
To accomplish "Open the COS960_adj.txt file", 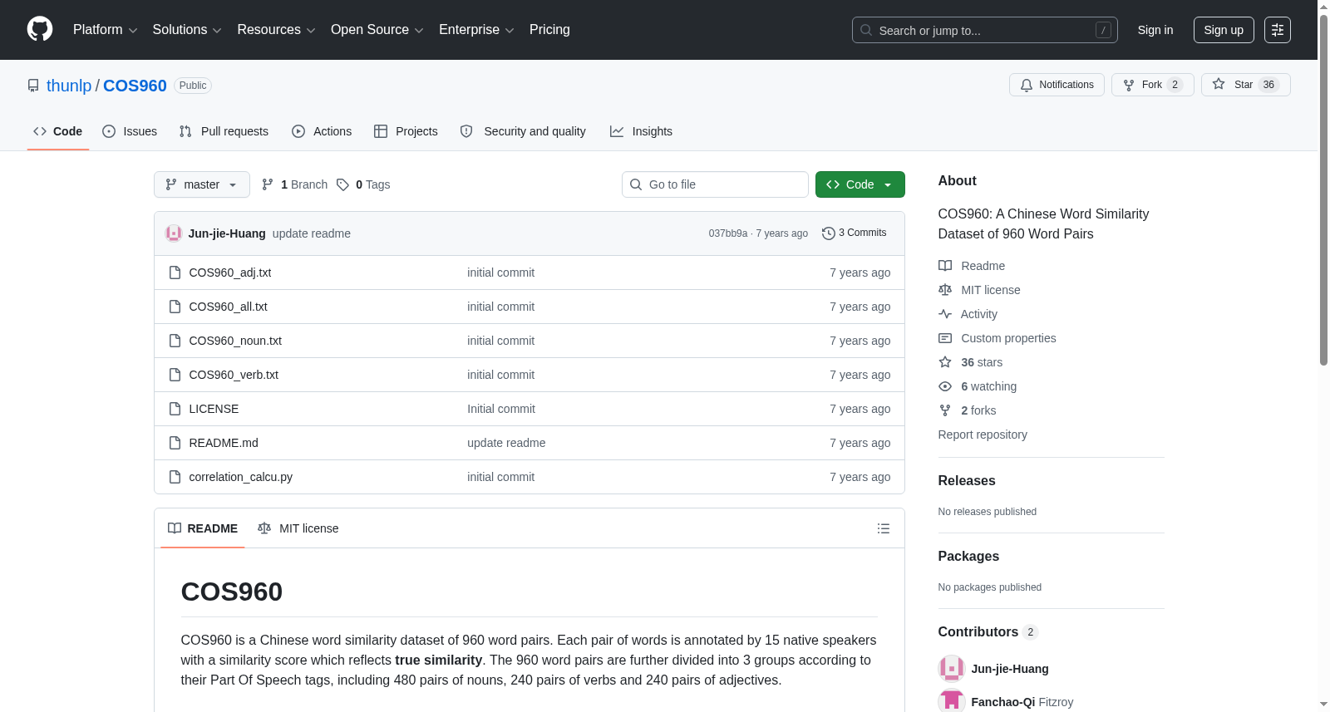I will pyautogui.click(x=230, y=273).
